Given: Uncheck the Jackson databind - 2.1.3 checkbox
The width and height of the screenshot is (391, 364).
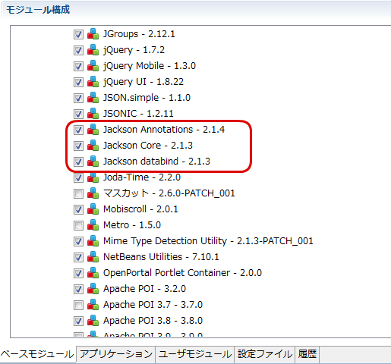Looking at the screenshot, I should coord(78,162).
